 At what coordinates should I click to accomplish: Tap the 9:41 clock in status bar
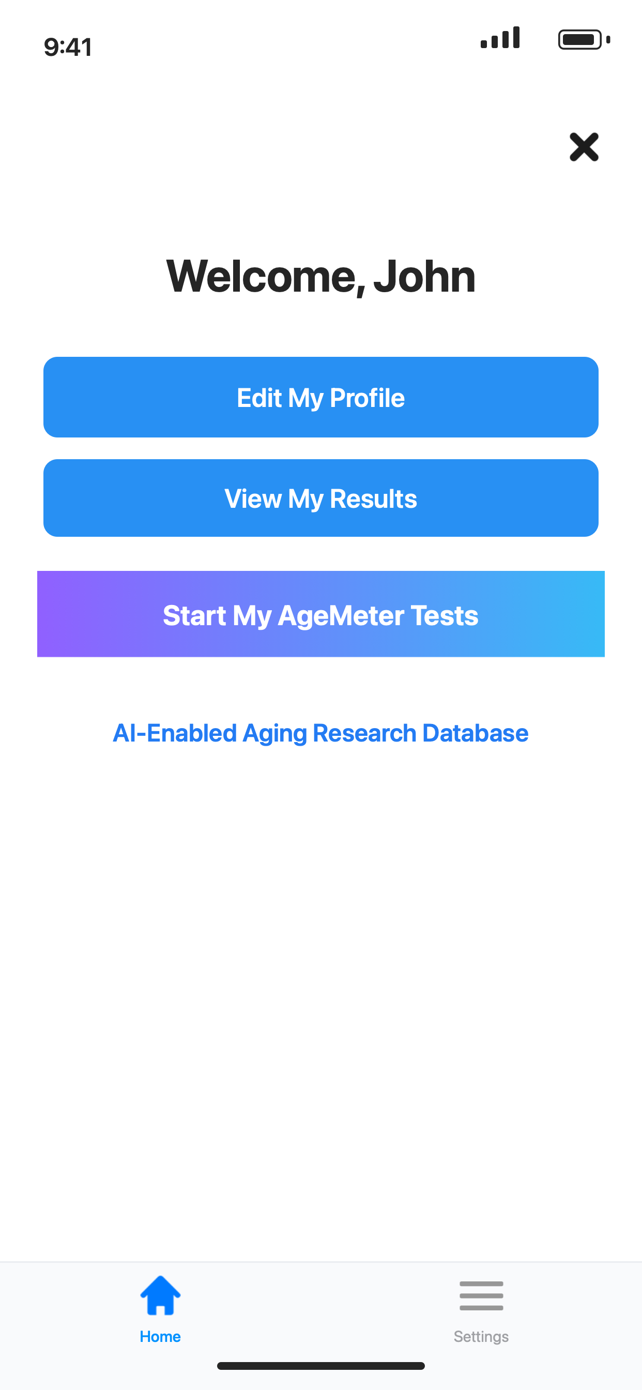pyautogui.click(x=68, y=47)
